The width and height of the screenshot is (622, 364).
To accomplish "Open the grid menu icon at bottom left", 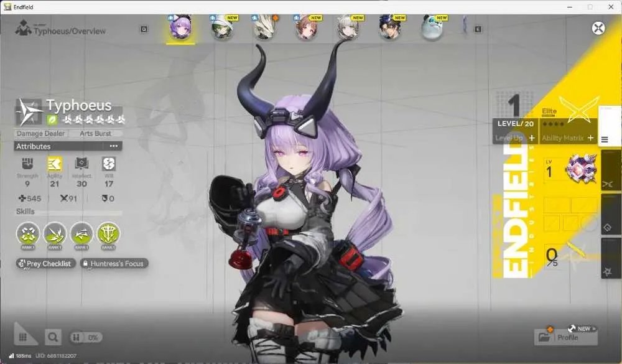I will coord(23,337).
